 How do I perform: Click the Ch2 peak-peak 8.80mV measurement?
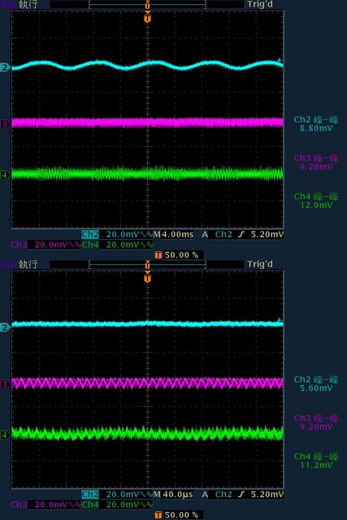click(x=316, y=123)
